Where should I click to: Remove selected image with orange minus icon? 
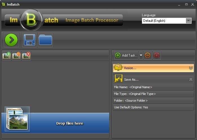tap(17, 55)
